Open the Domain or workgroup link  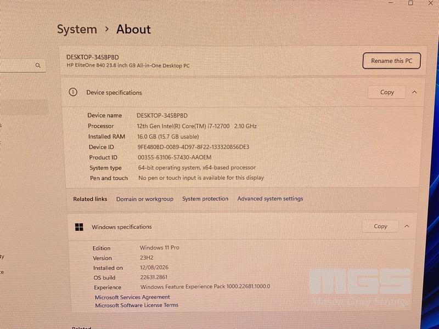(145, 199)
